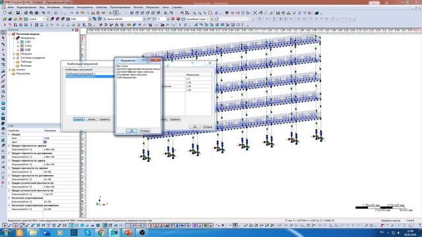Click the Результаты folder icon
Screen dimensions: 422x237
pos(13,73)
